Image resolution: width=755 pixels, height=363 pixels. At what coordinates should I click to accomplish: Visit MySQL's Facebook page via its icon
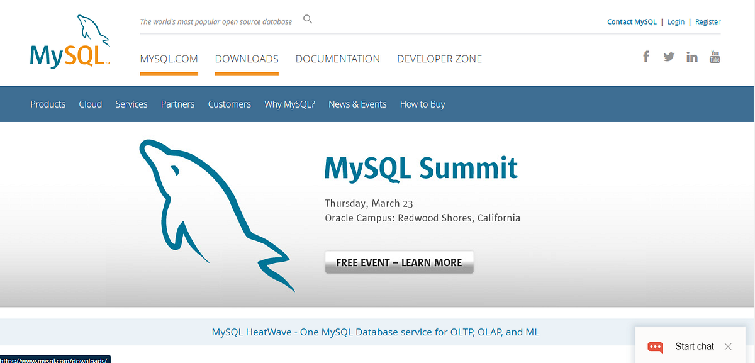pos(646,57)
